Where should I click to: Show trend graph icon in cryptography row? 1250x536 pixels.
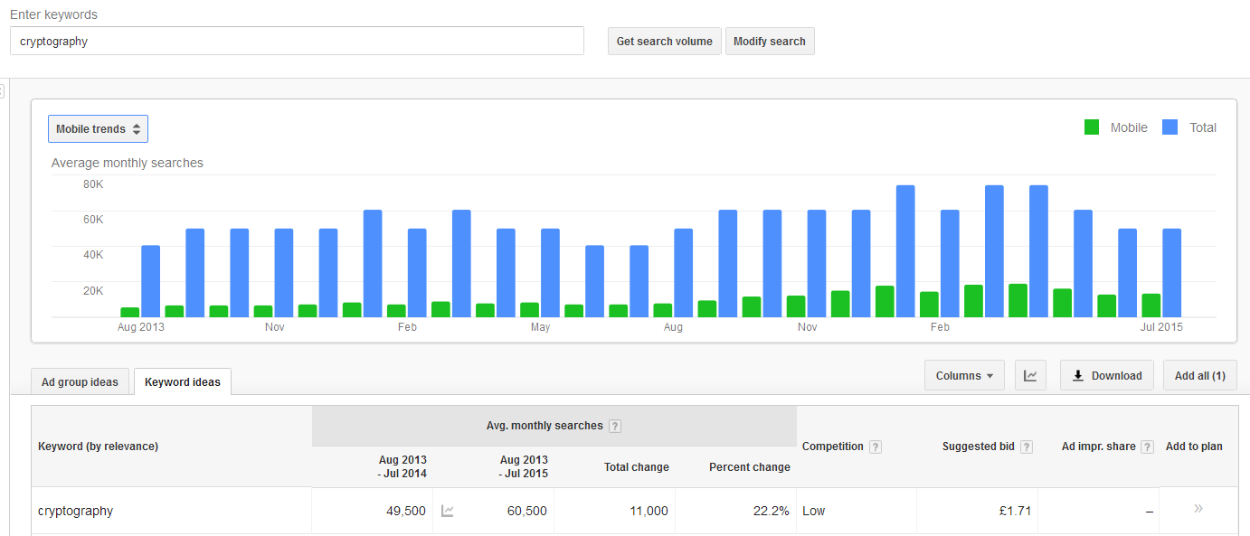(x=448, y=511)
